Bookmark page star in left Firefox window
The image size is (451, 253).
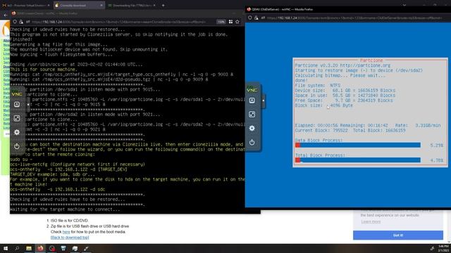[237, 22]
